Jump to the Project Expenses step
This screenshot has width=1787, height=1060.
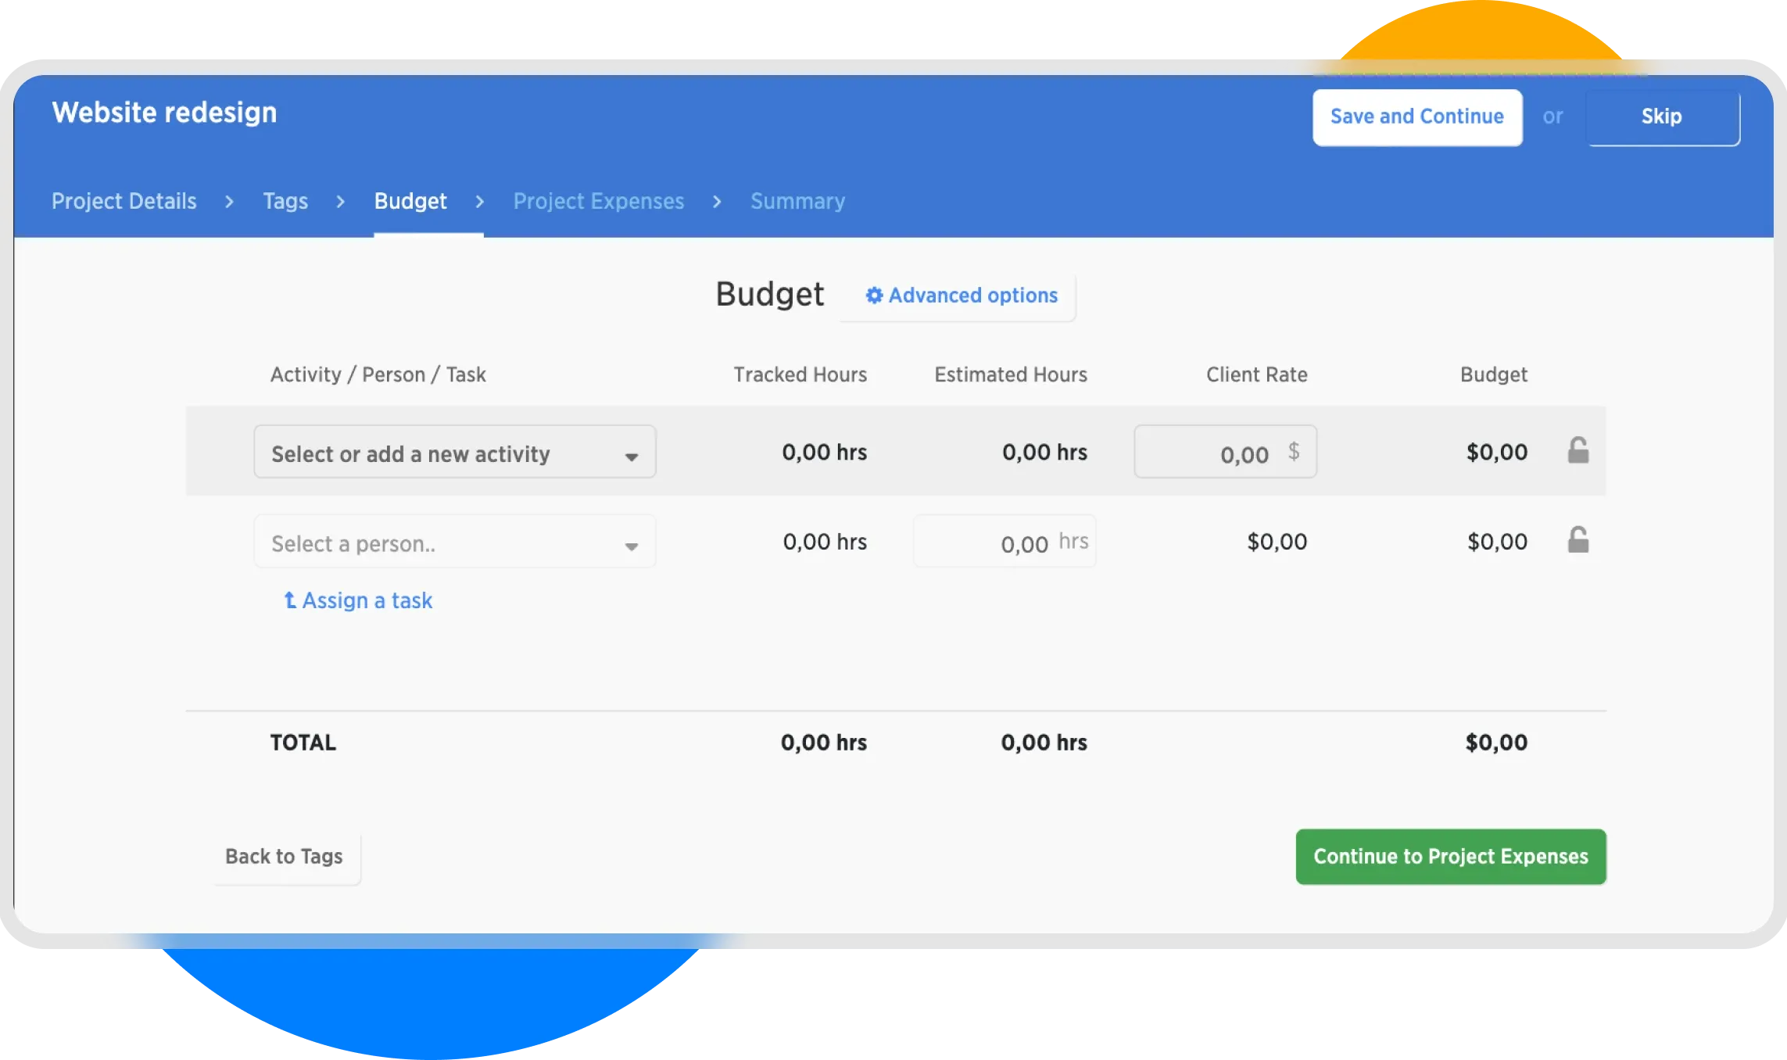pos(598,201)
